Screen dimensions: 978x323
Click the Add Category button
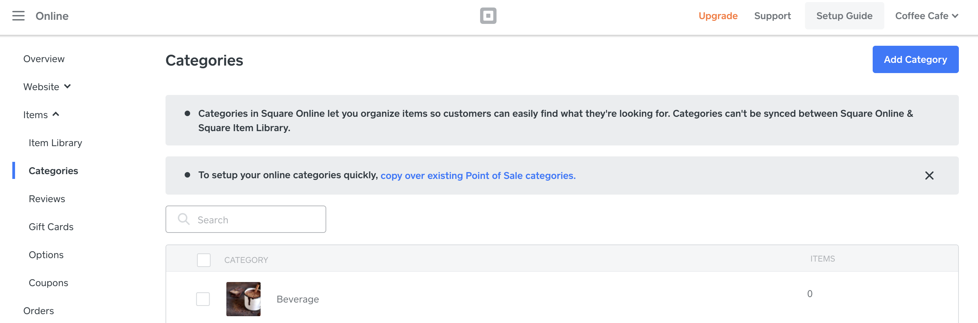coord(915,59)
